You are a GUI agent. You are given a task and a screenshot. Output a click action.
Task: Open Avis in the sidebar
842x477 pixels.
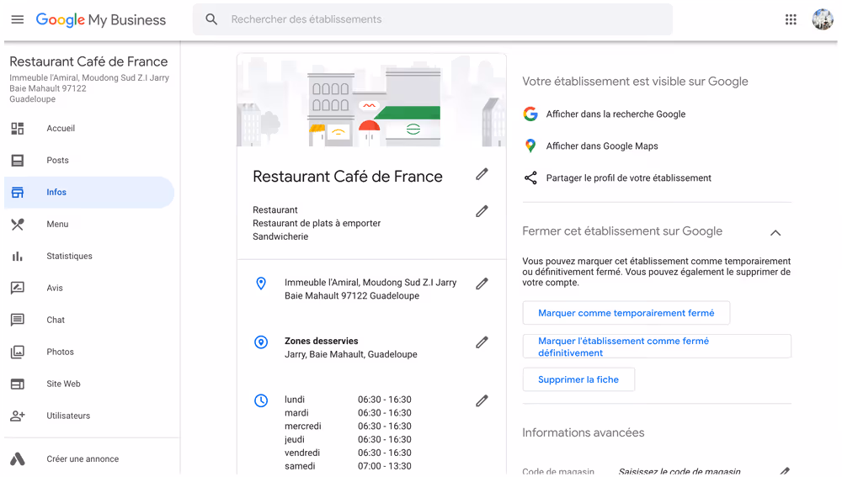point(89,288)
